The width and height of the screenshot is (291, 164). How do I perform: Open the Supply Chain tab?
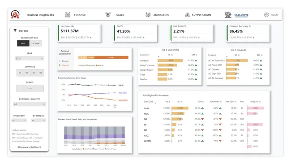pyautogui.click(x=201, y=15)
